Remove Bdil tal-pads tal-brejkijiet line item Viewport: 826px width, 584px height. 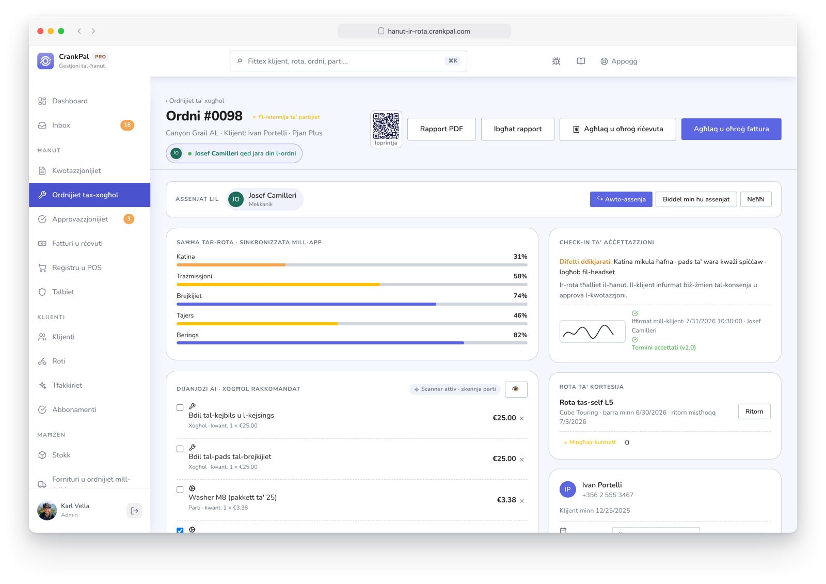click(522, 459)
